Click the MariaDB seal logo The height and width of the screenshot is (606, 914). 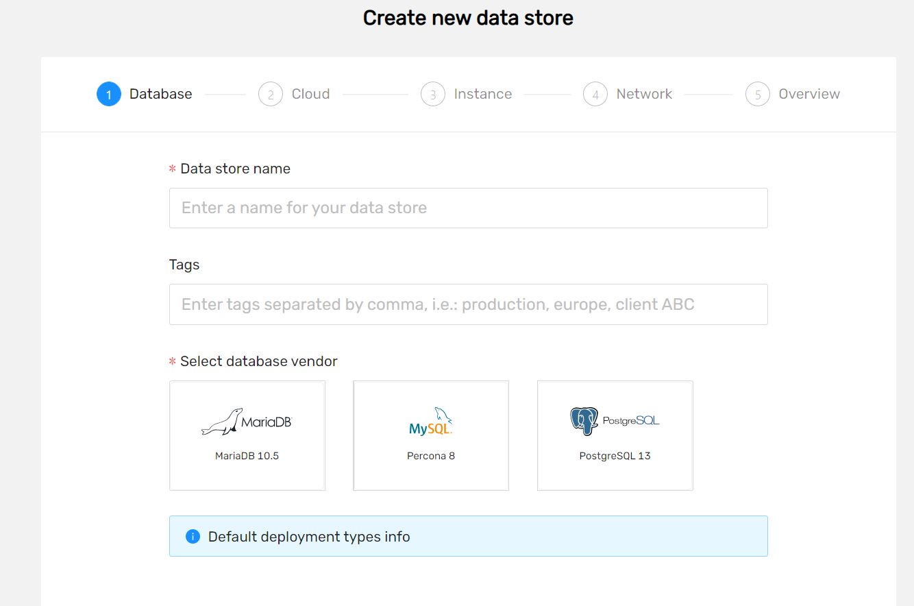[247, 422]
